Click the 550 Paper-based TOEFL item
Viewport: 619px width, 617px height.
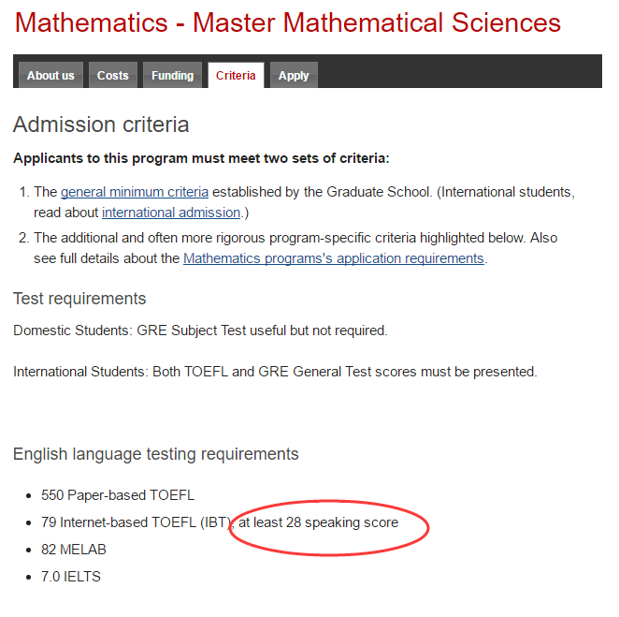(x=118, y=494)
